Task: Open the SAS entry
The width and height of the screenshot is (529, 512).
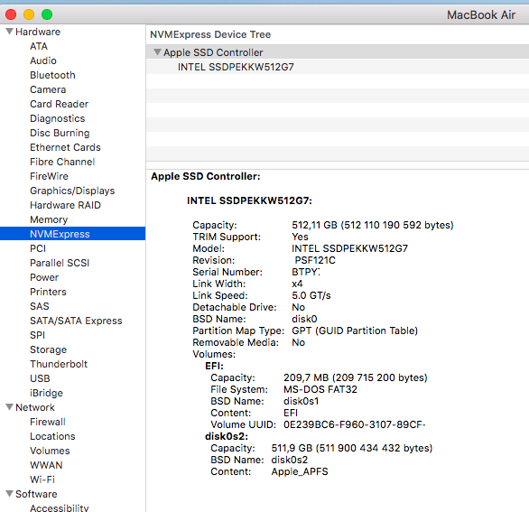Action: click(40, 306)
